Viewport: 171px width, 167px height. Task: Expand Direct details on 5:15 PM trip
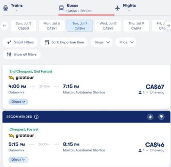(18, 160)
